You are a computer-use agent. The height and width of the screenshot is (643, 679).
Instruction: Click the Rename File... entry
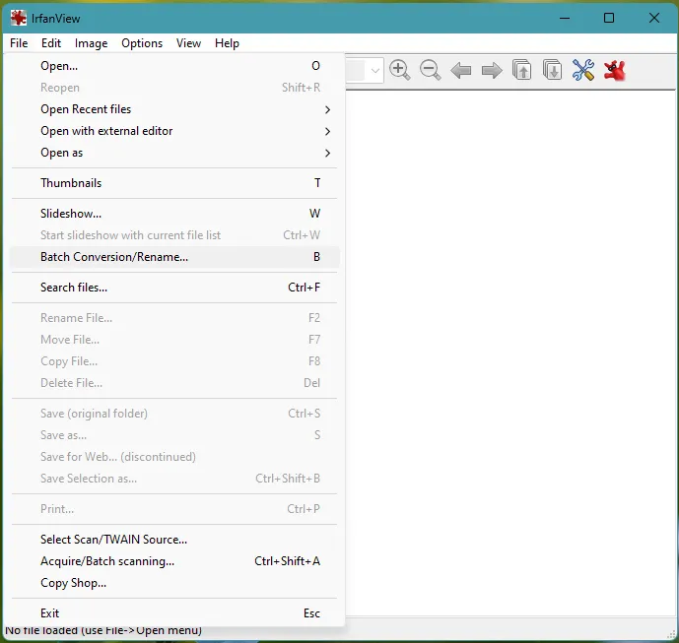(x=174, y=318)
